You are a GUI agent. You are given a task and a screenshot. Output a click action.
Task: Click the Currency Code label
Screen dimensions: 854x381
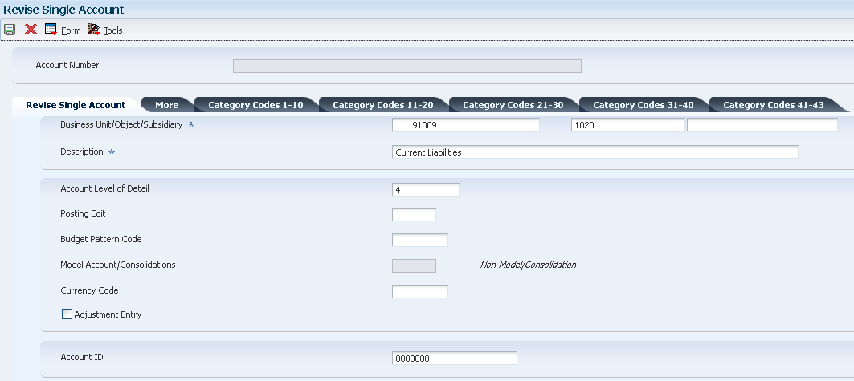[89, 290]
